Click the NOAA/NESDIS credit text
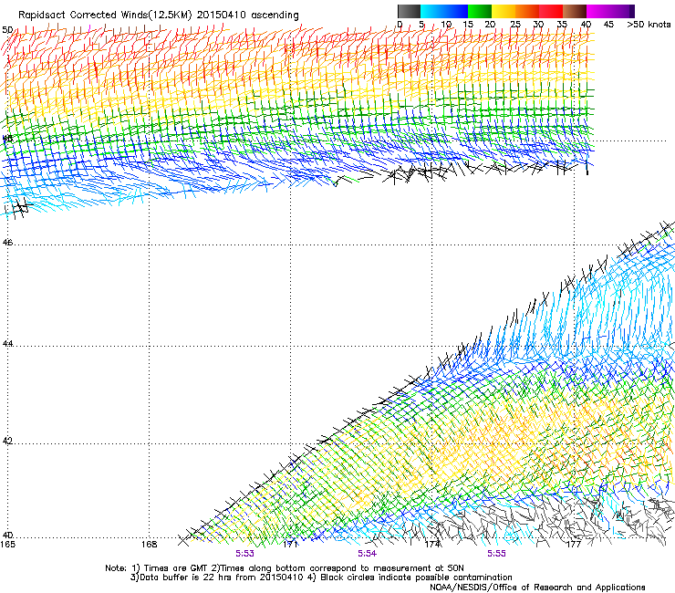The height and width of the screenshot is (593, 675). (x=537, y=588)
